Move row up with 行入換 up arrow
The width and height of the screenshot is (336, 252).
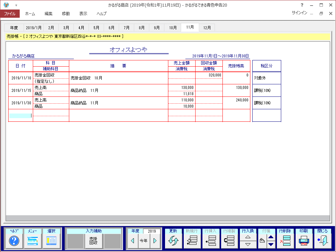[x=248, y=237]
